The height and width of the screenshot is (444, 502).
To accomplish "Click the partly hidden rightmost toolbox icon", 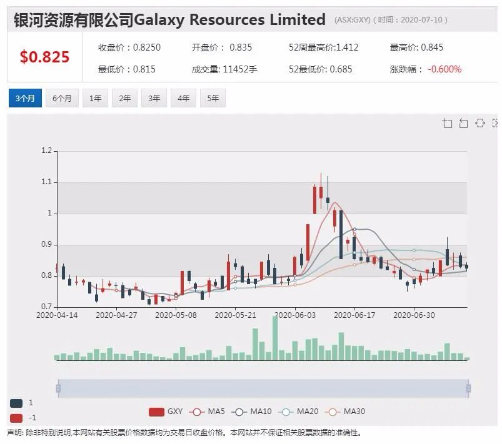I will [494, 123].
